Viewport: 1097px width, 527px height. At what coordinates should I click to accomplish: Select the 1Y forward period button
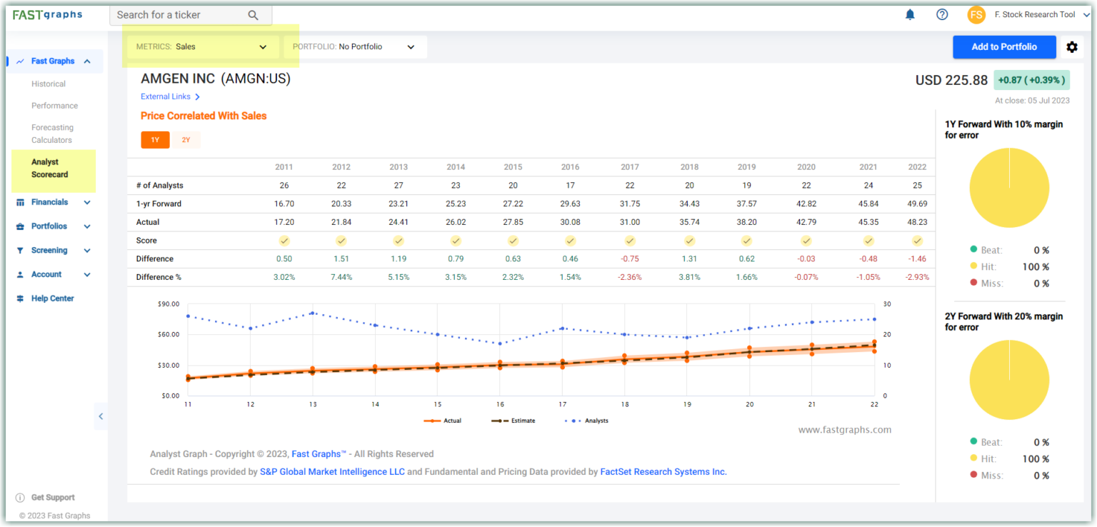coord(155,140)
